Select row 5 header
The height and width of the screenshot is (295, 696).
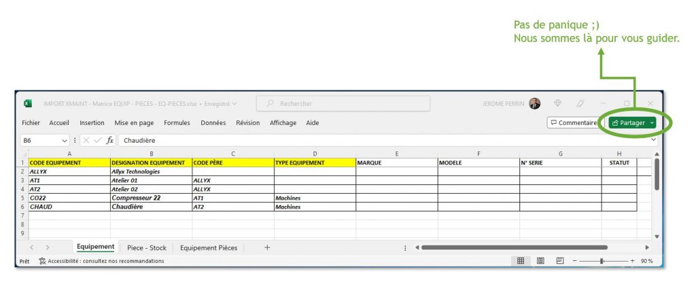22,198
